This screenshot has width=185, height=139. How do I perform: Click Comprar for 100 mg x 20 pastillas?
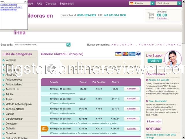[132, 99]
